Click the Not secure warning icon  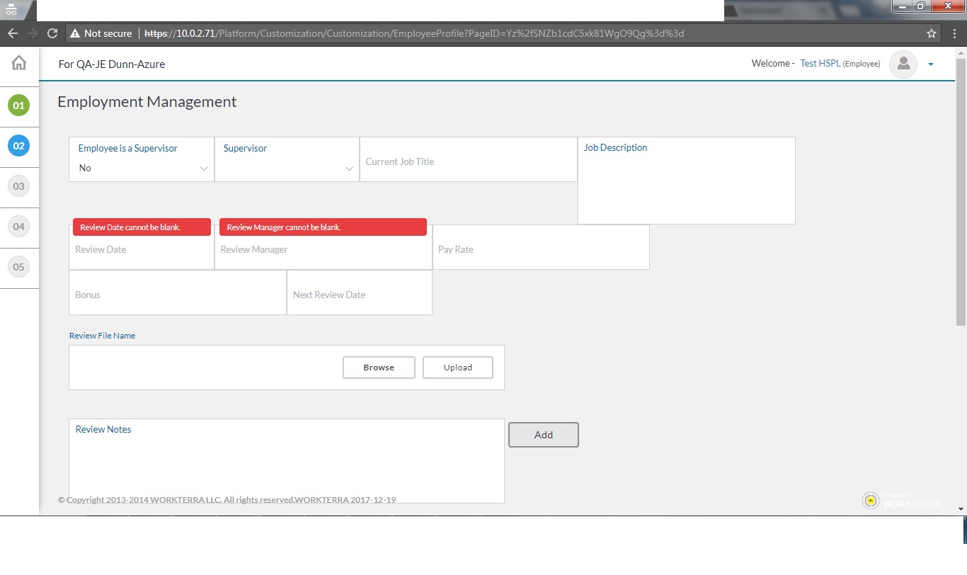tap(74, 33)
